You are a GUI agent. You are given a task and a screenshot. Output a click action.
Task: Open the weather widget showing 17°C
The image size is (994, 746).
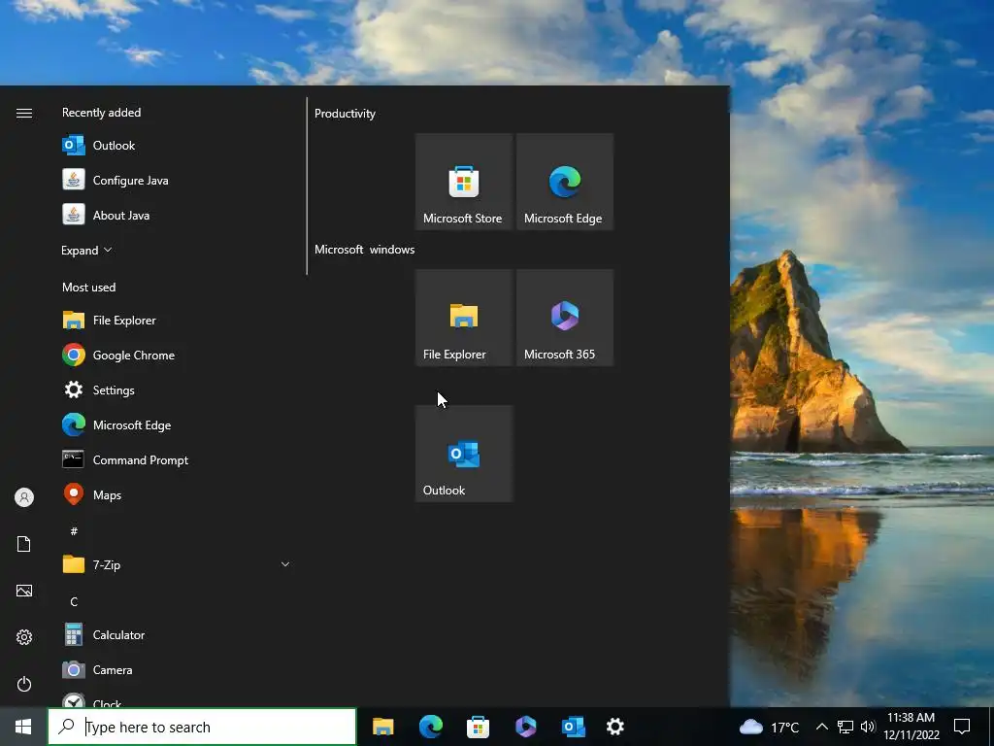[x=769, y=727]
